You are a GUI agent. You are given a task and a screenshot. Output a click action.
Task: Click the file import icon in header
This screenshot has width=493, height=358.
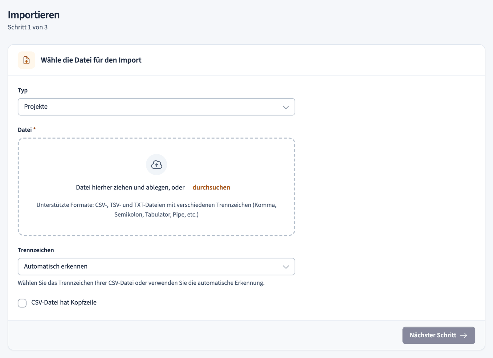point(26,60)
